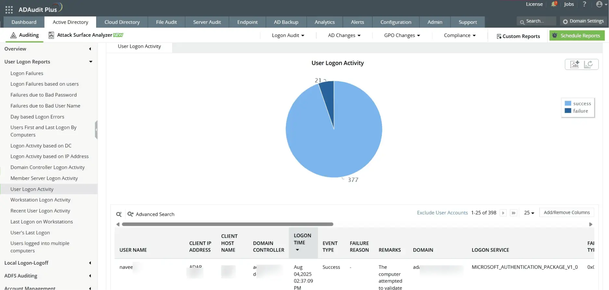The image size is (609, 290).
Task: Click the Domain Settings gear icon
Action: click(x=565, y=21)
